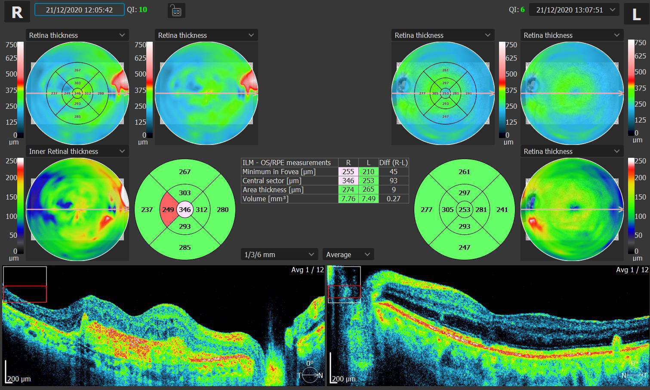Click the Central sector [µm] table row label
The height and width of the screenshot is (390, 650).
tap(272, 181)
